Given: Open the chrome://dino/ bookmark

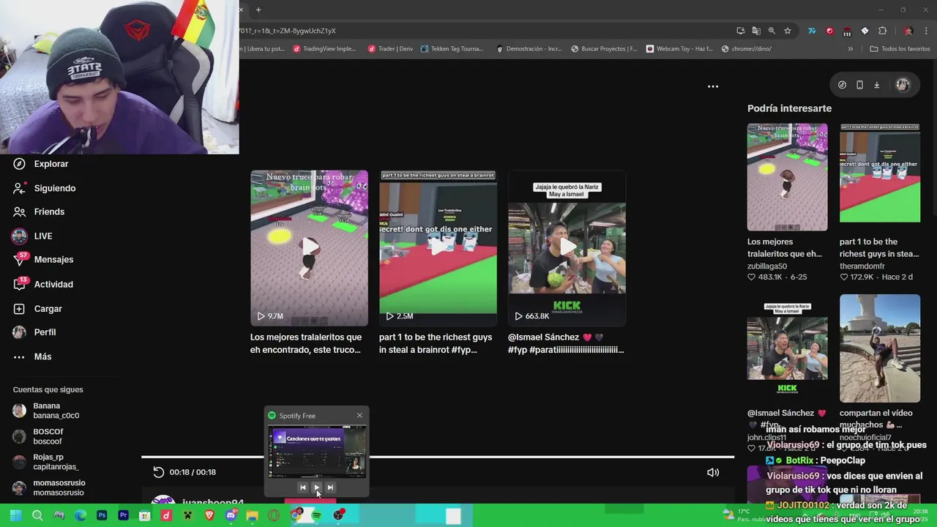Looking at the screenshot, I should (x=747, y=49).
